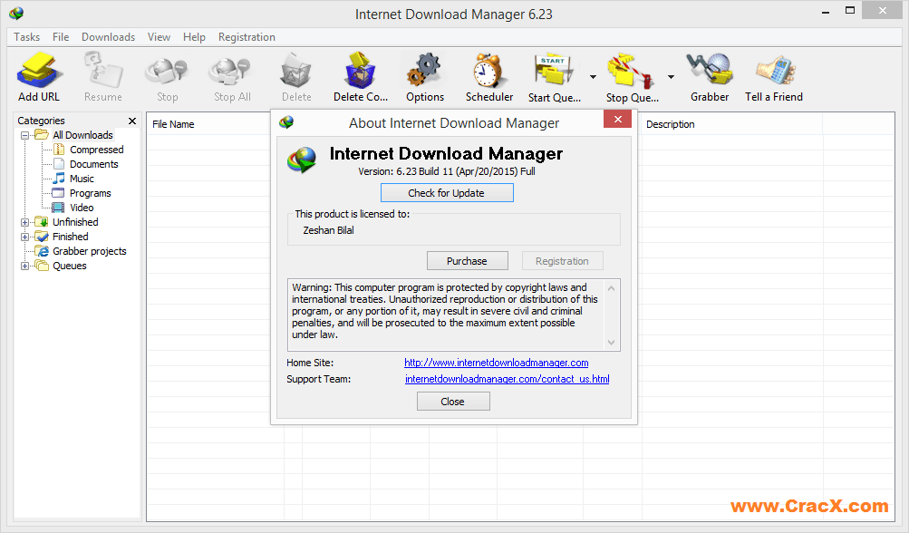Open the Downloads menu
This screenshot has height=533, width=909.
coord(109,37)
